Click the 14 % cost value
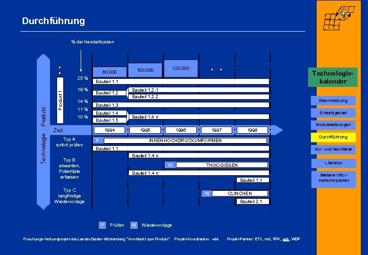368x255 pixels. click(x=83, y=101)
